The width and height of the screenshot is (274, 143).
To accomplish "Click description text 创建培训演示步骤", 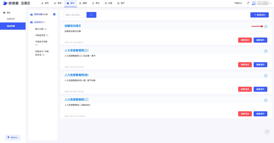I will pos(73,31).
